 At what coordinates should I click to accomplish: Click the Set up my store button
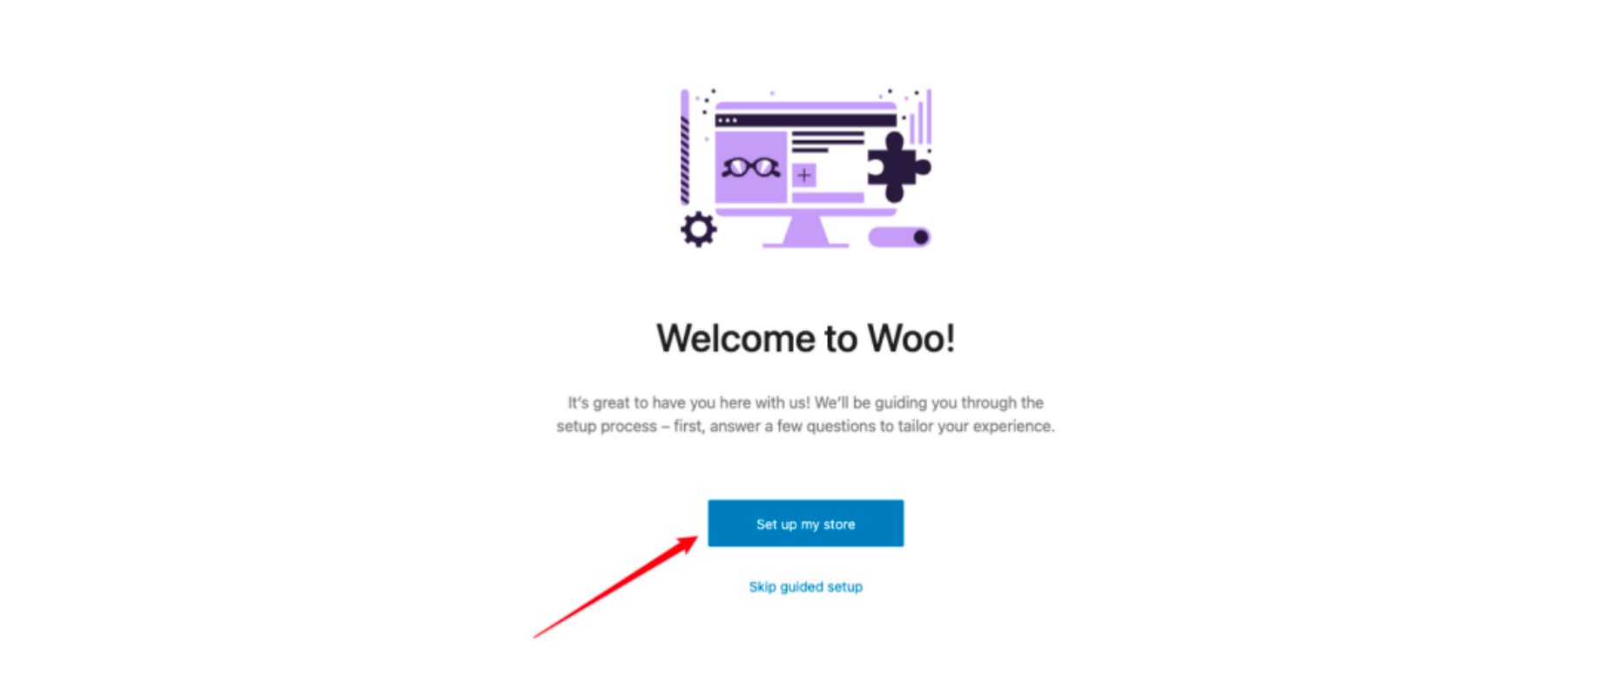click(805, 523)
